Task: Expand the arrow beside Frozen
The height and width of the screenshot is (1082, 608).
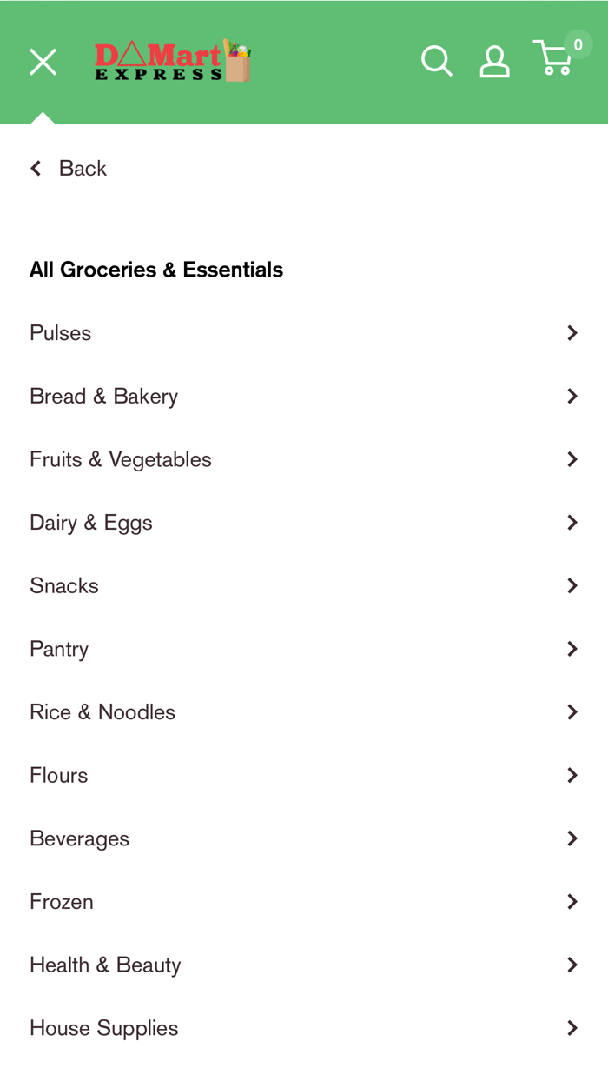Action: [x=572, y=902]
